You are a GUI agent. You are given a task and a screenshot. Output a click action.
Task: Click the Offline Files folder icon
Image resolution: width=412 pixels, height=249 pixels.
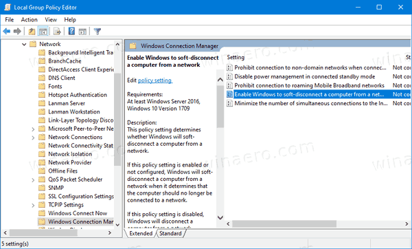[x=42, y=171]
